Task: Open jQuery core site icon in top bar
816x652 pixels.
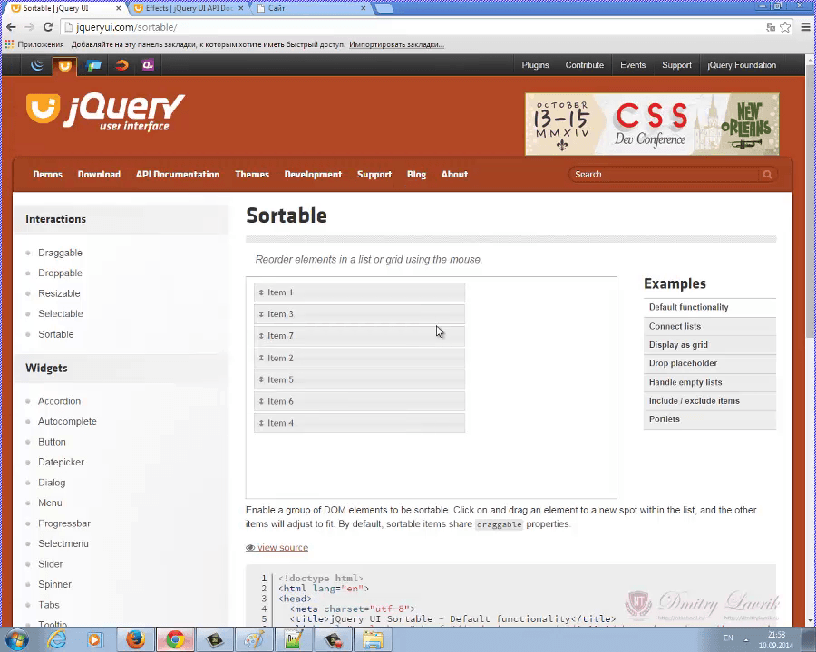Action: pos(37,65)
